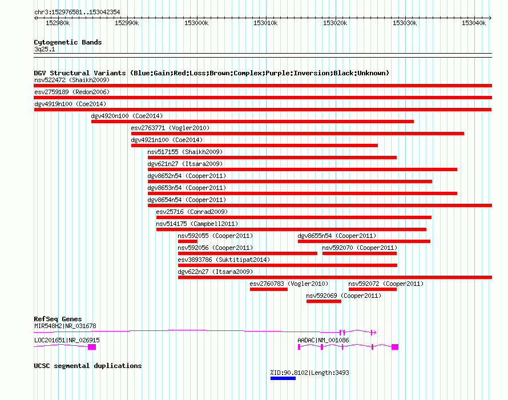Open the nsv517155 (Shaikh2009) variant

(x=185, y=152)
